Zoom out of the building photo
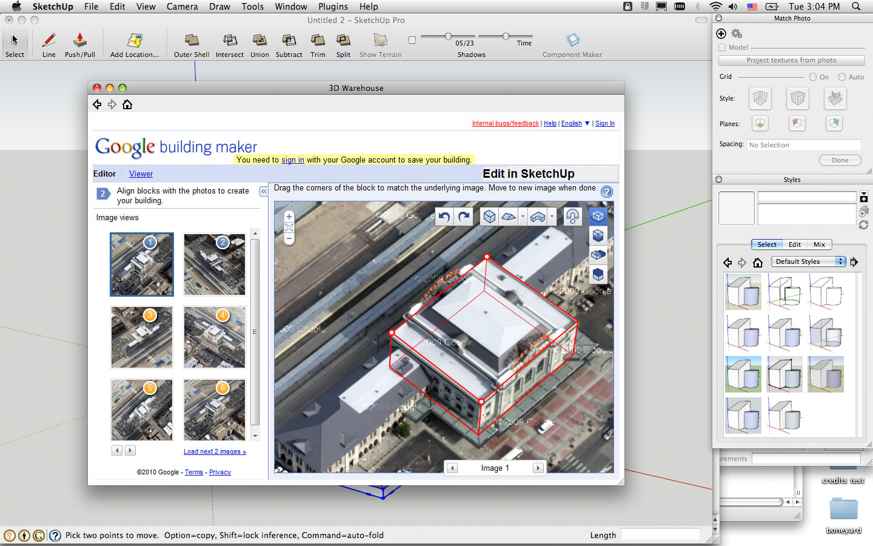 (289, 239)
